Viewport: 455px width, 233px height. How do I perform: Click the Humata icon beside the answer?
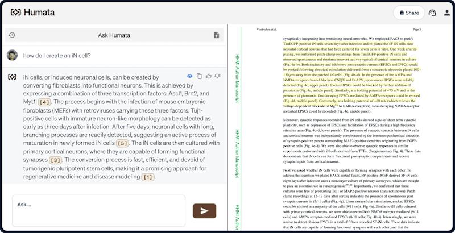tap(12, 77)
